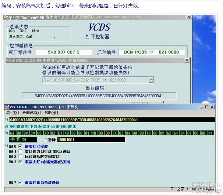223x195 pixels.
Task: Toggle Bit 7 前雾灯作为角灯激活 checkbox
Action: click(x=20, y=182)
